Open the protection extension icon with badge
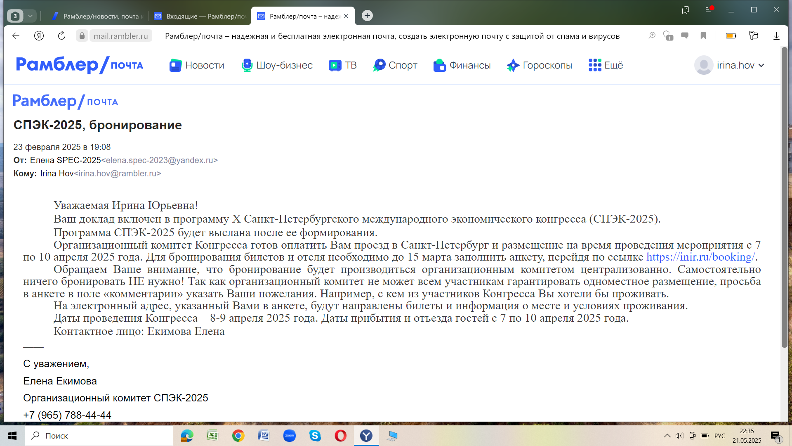Screen dimensions: 792x446 (668, 36)
